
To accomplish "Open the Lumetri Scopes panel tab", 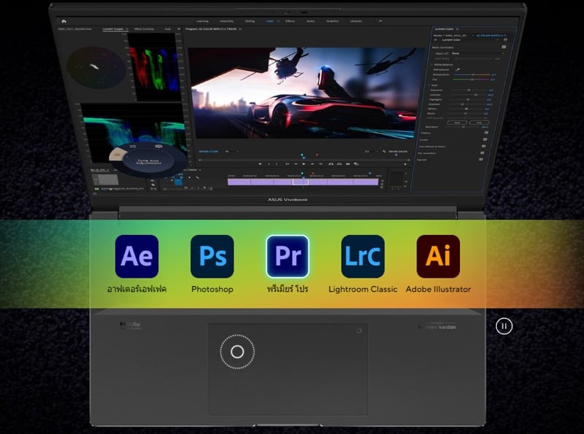I will pyautogui.click(x=113, y=28).
